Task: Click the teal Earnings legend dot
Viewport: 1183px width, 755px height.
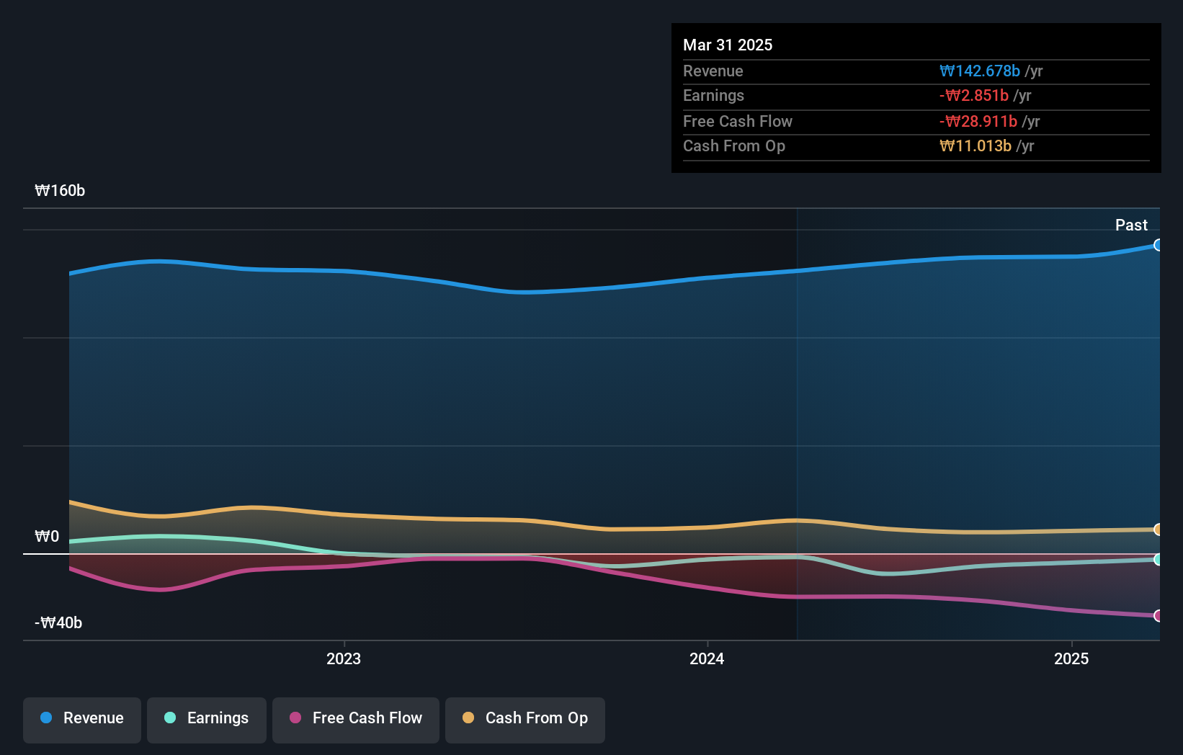Action: point(170,718)
